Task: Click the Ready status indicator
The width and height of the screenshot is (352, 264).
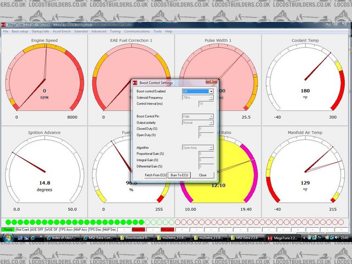Action: (8, 229)
